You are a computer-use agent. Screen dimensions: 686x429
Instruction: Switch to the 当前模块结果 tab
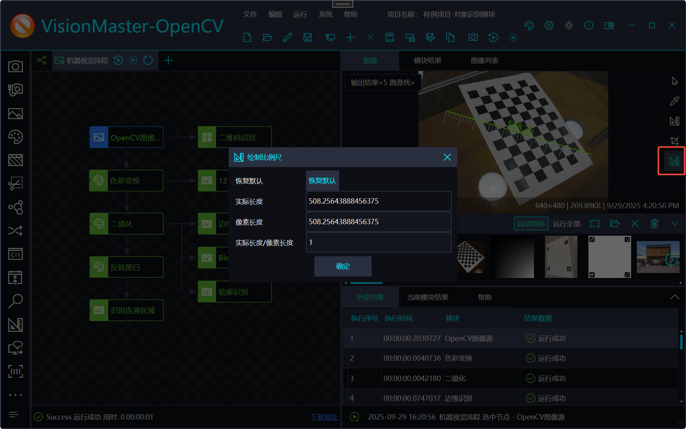(x=428, y=297)
